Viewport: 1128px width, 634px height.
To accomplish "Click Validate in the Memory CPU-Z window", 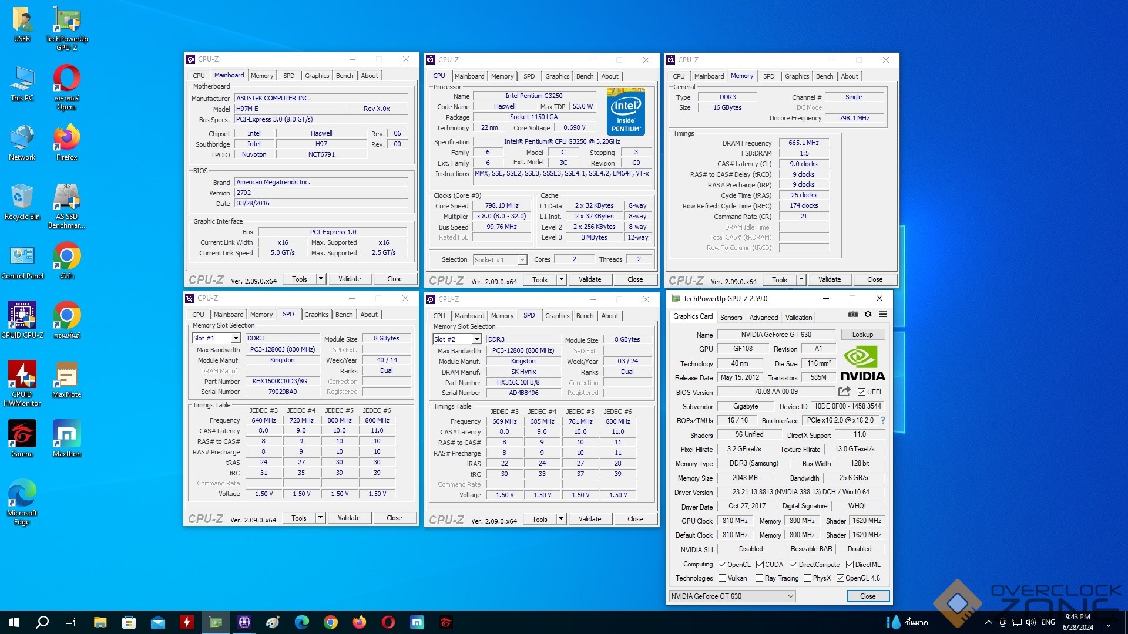I will click(x=829, y=279).
